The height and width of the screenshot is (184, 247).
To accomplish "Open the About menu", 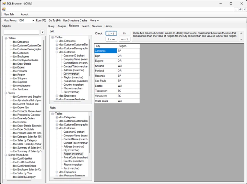I will (25, 14).
